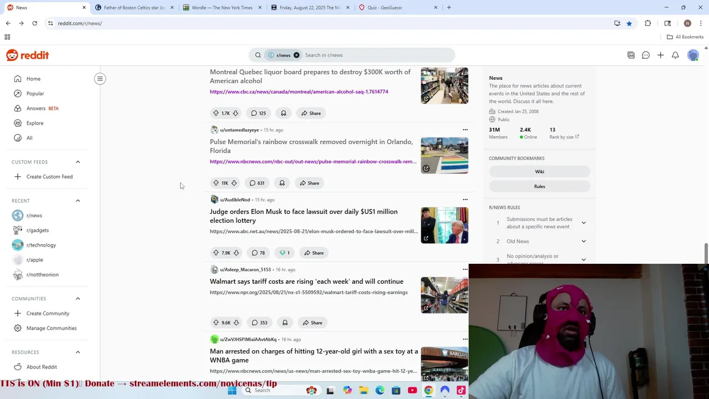
Task: Open File Explorer from the taskbar
Action: (x=364, y=390)
